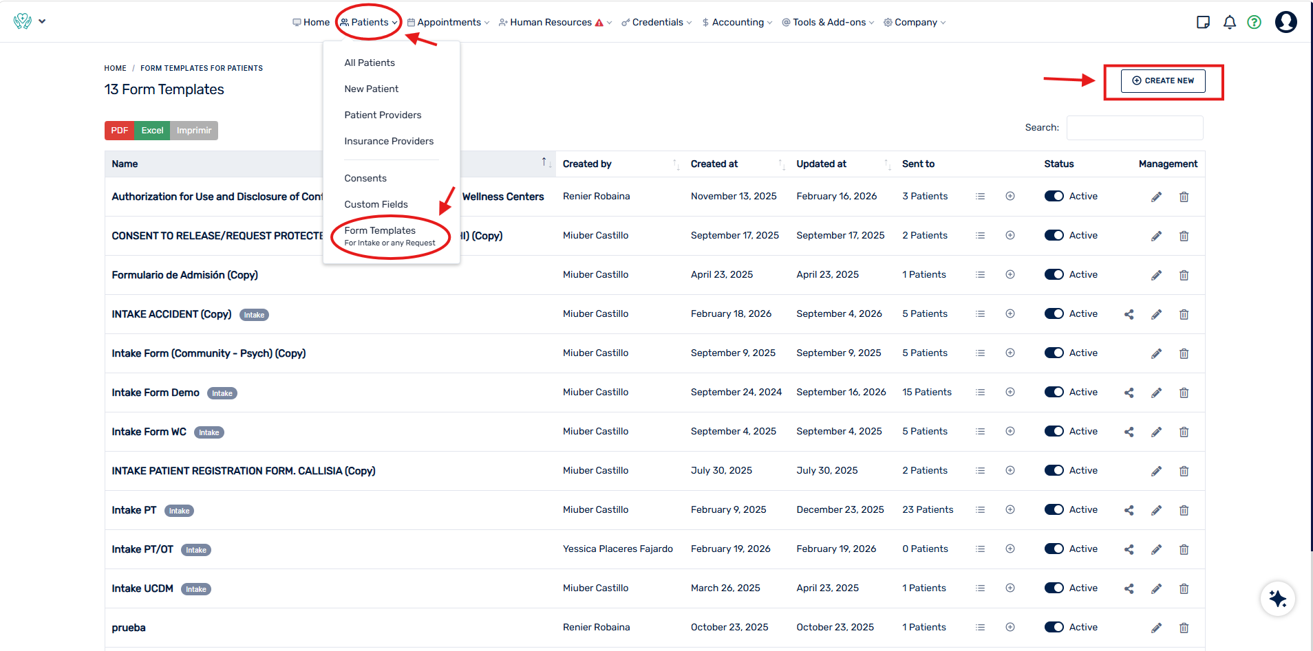Expand the Appointments dropdown menu

pyautogui.click(x=448, y=22)
